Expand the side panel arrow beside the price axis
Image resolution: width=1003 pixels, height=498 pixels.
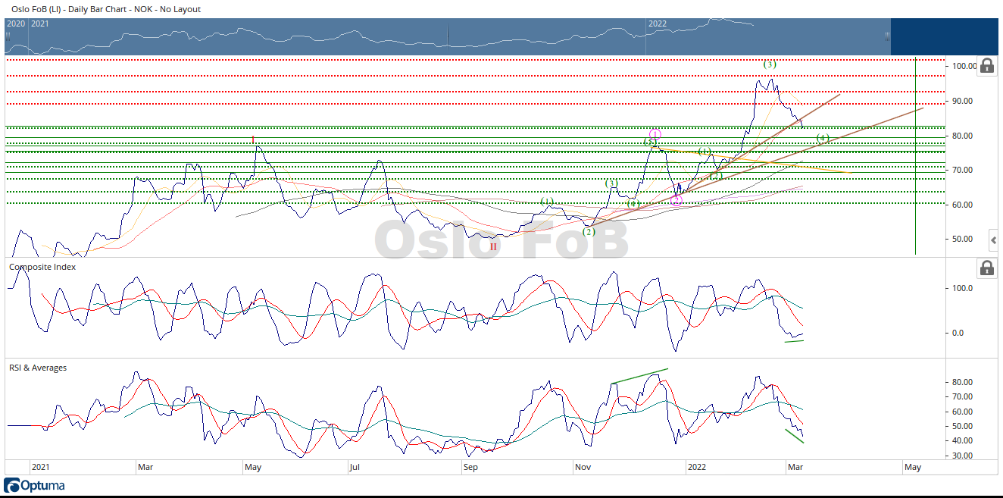click(994, 240)
